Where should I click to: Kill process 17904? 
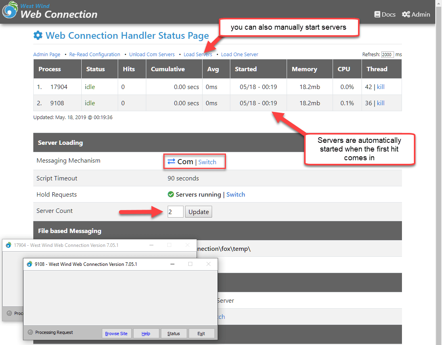381,87
